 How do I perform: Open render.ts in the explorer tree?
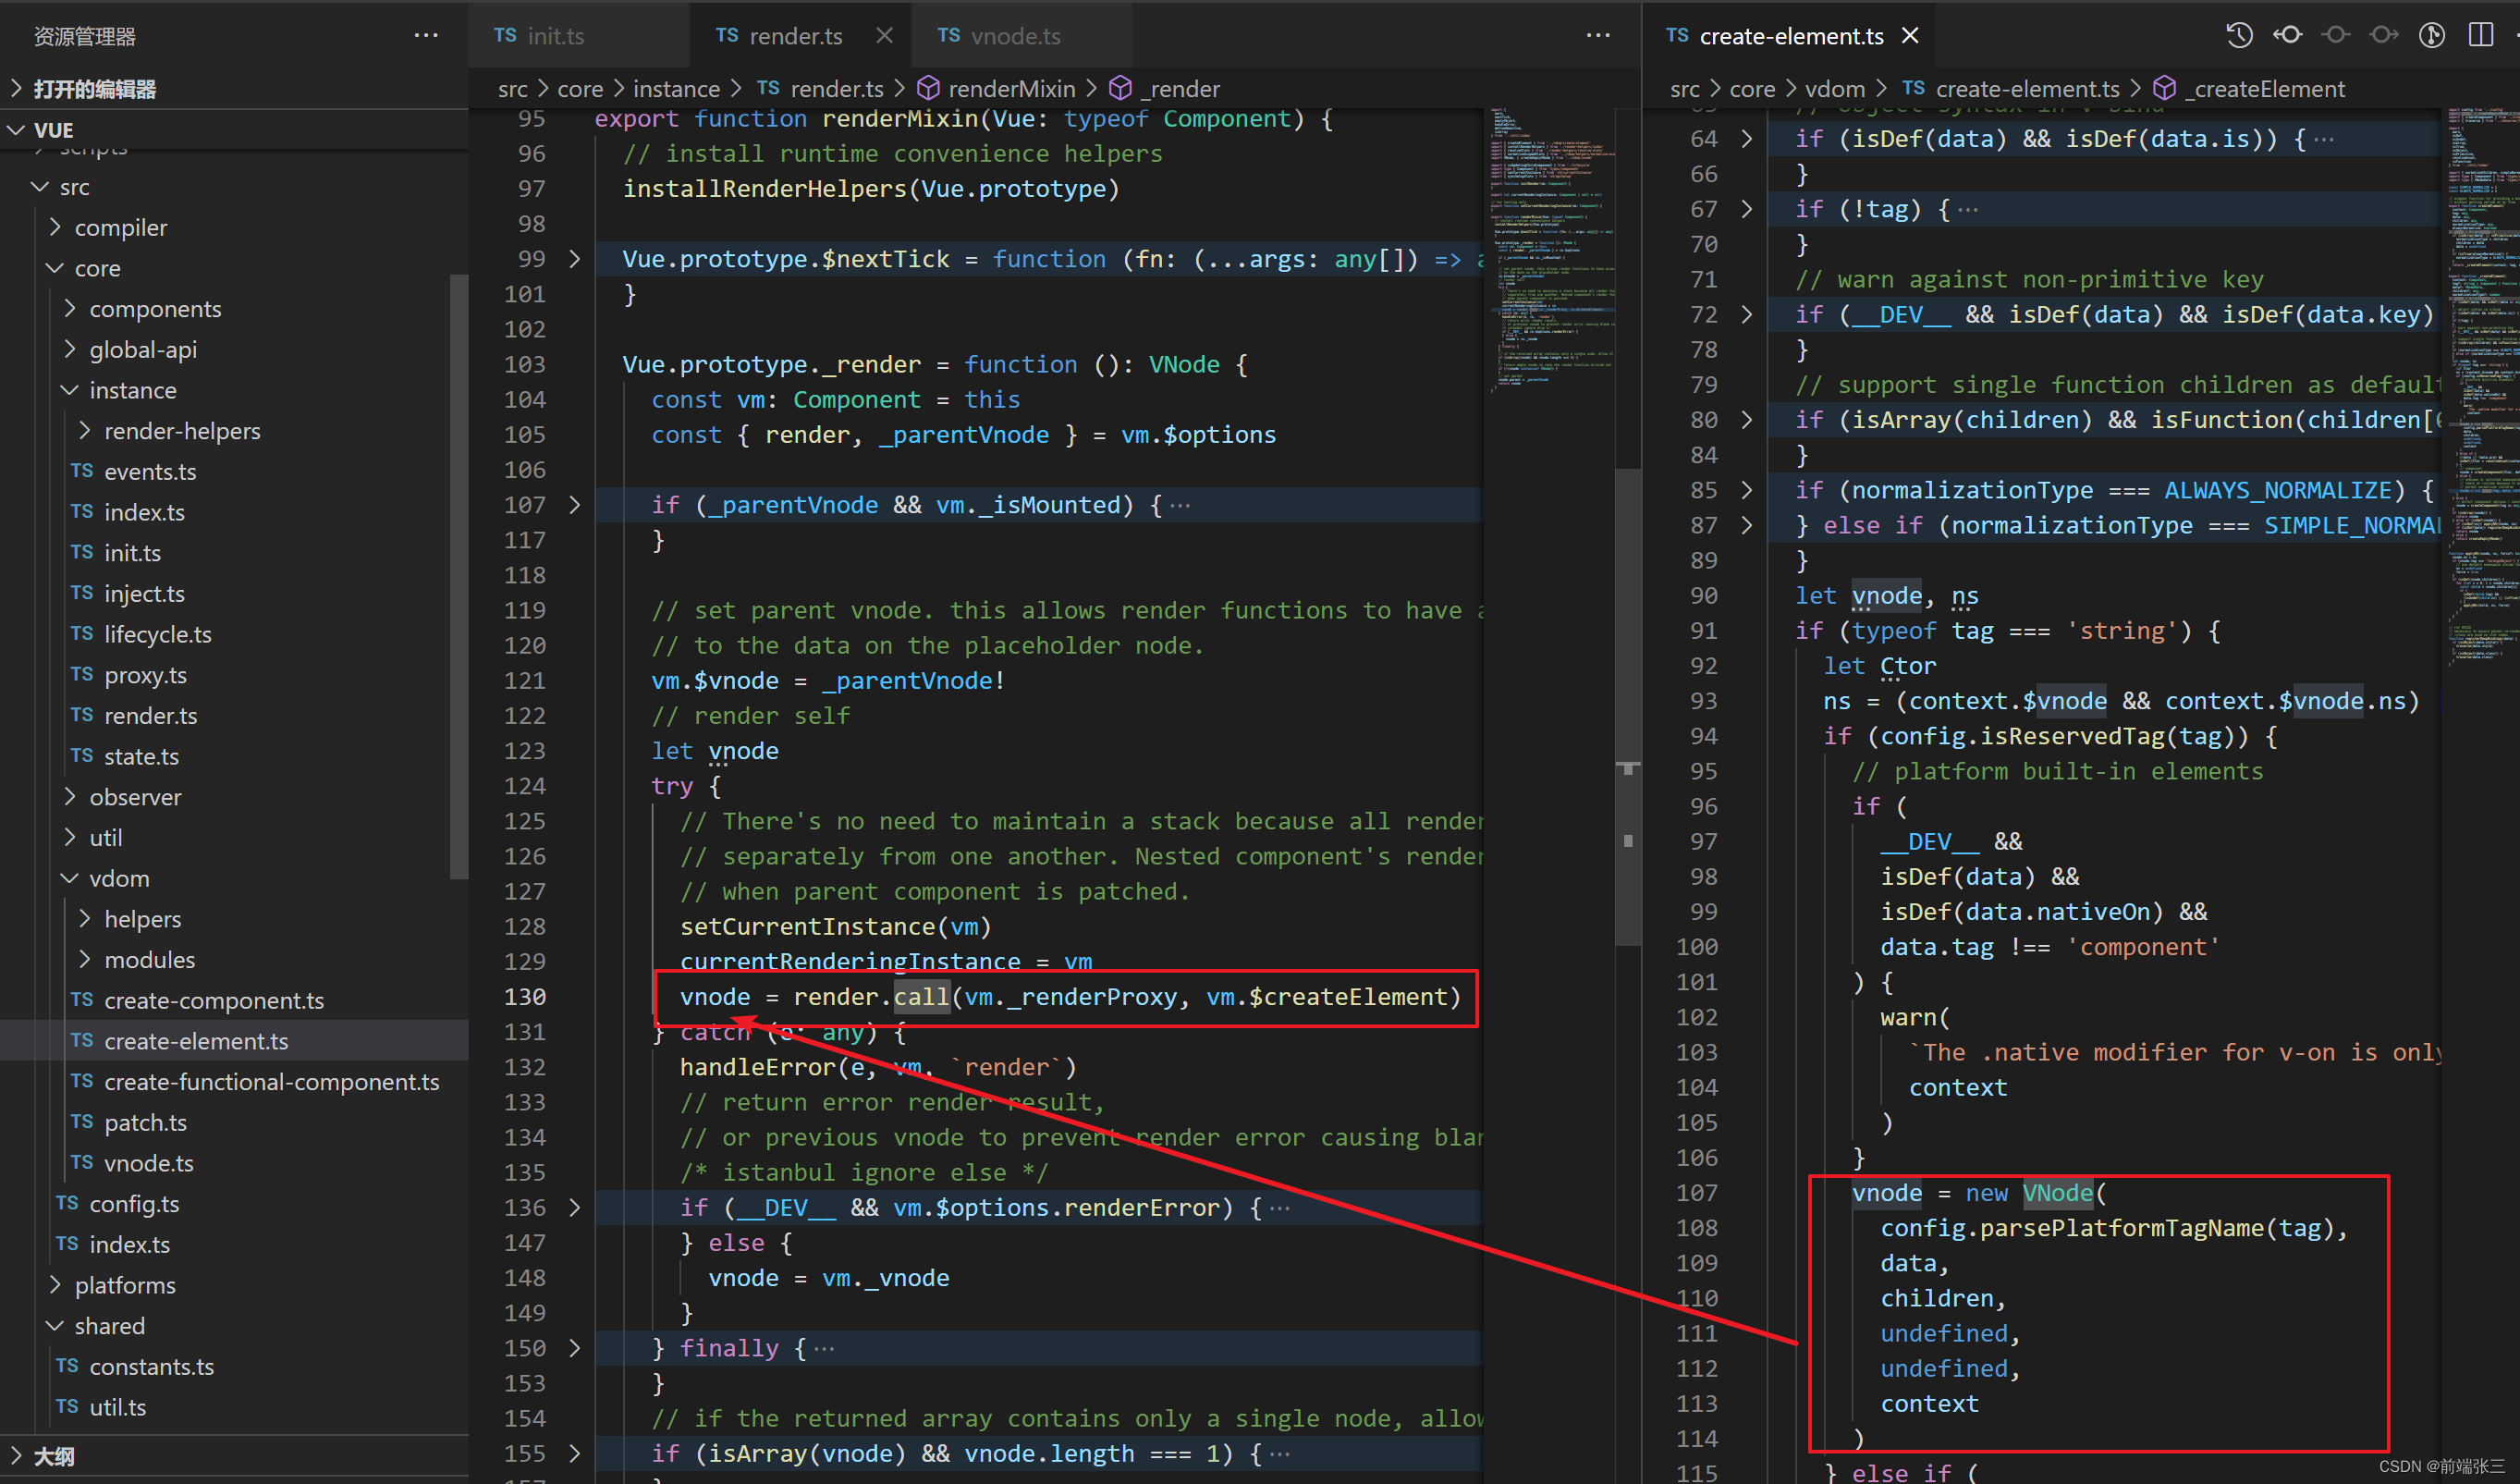[x=234, y=716]
